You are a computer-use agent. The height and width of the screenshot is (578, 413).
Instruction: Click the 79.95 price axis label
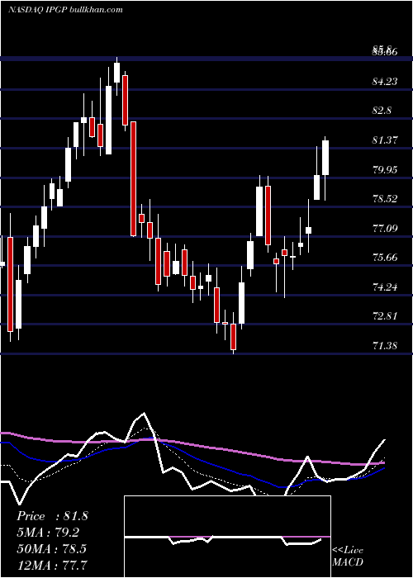[x=385, y=170]
